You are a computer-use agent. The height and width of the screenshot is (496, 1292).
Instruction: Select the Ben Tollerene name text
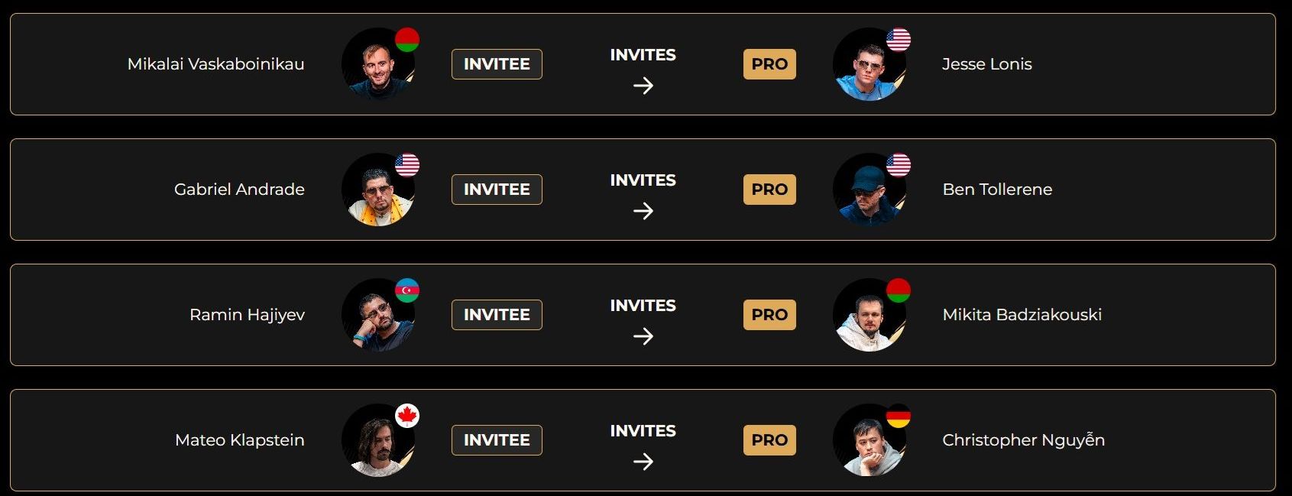tap(997, 190)
